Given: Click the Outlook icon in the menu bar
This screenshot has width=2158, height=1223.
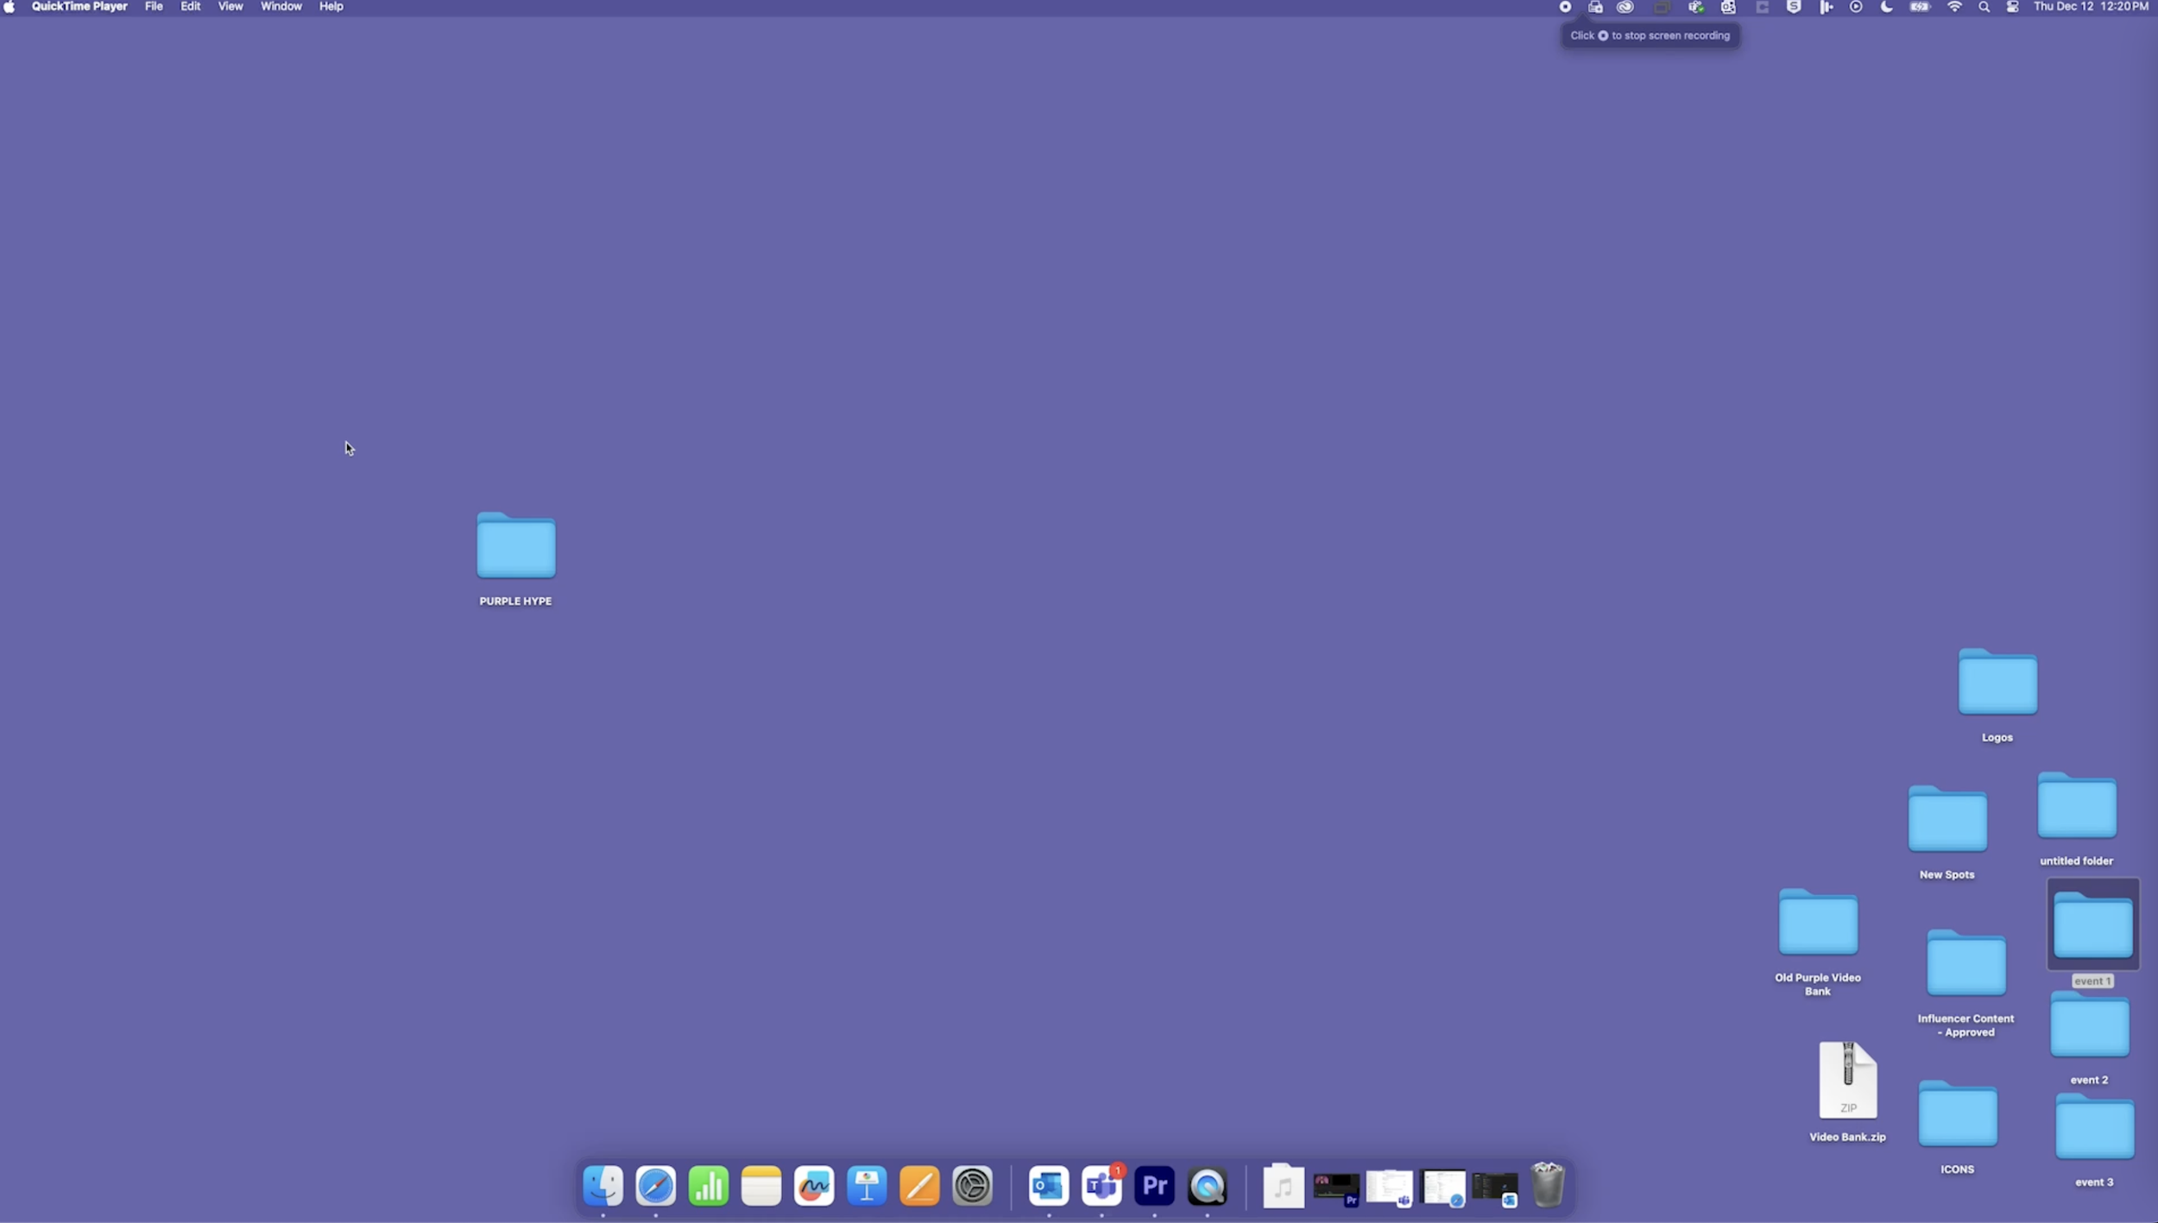Looking at the screenshot, I should (x=1728, y=7).
